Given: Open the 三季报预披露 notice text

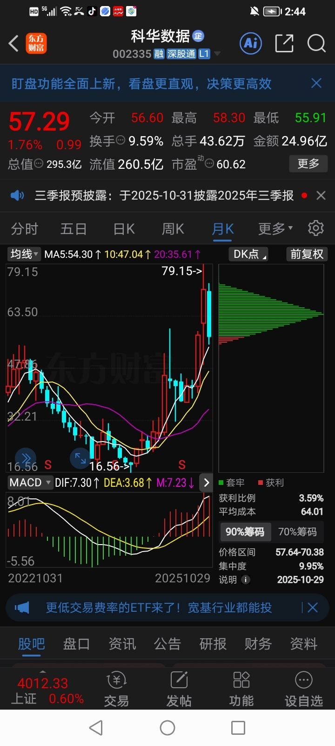Looking at the screenshot, I should (x=164, y=195).
